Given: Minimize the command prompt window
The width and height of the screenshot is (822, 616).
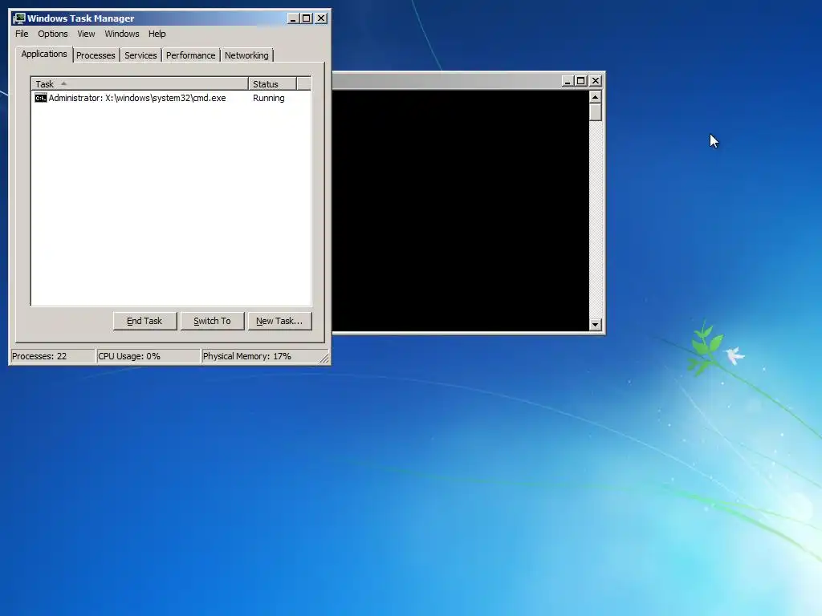Looking at the screenshot, I should 568,81.
